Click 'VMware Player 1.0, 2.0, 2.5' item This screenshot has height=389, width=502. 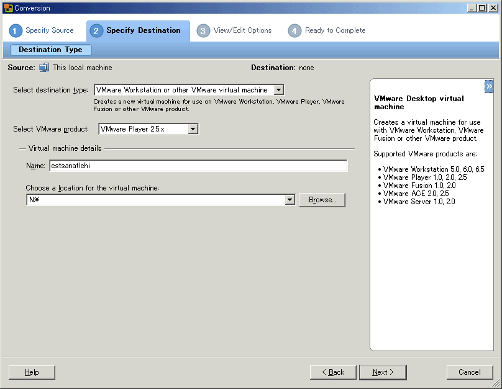click(x=425, y=177)
